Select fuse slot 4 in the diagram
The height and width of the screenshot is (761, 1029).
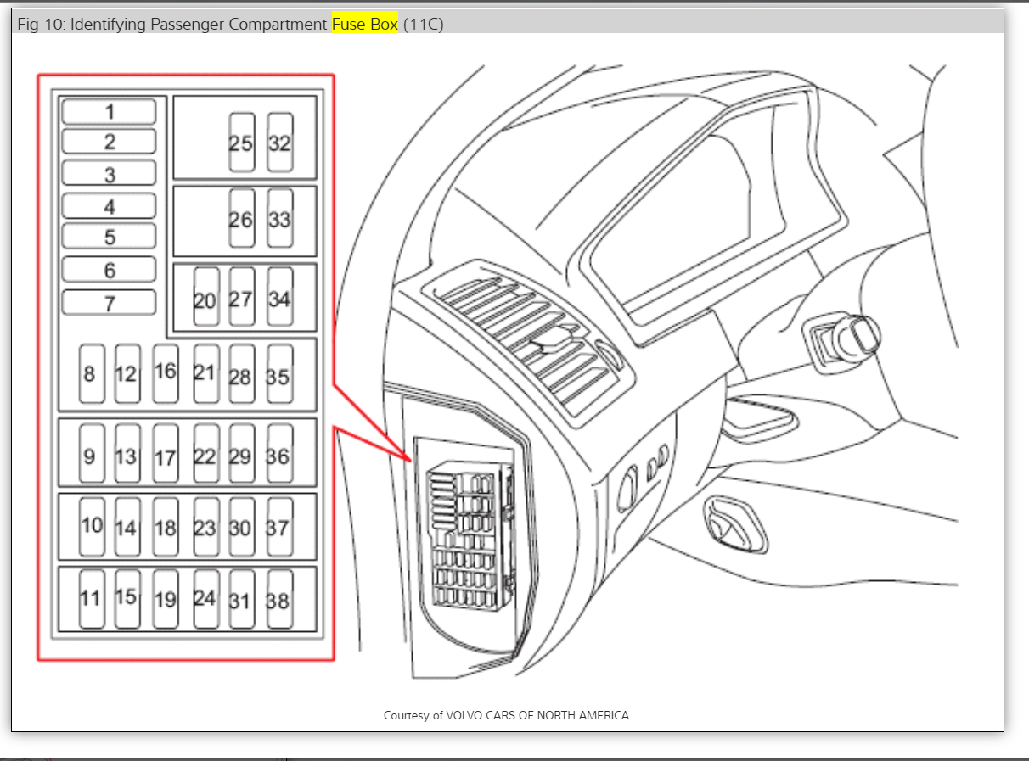[x=110, y=206]
